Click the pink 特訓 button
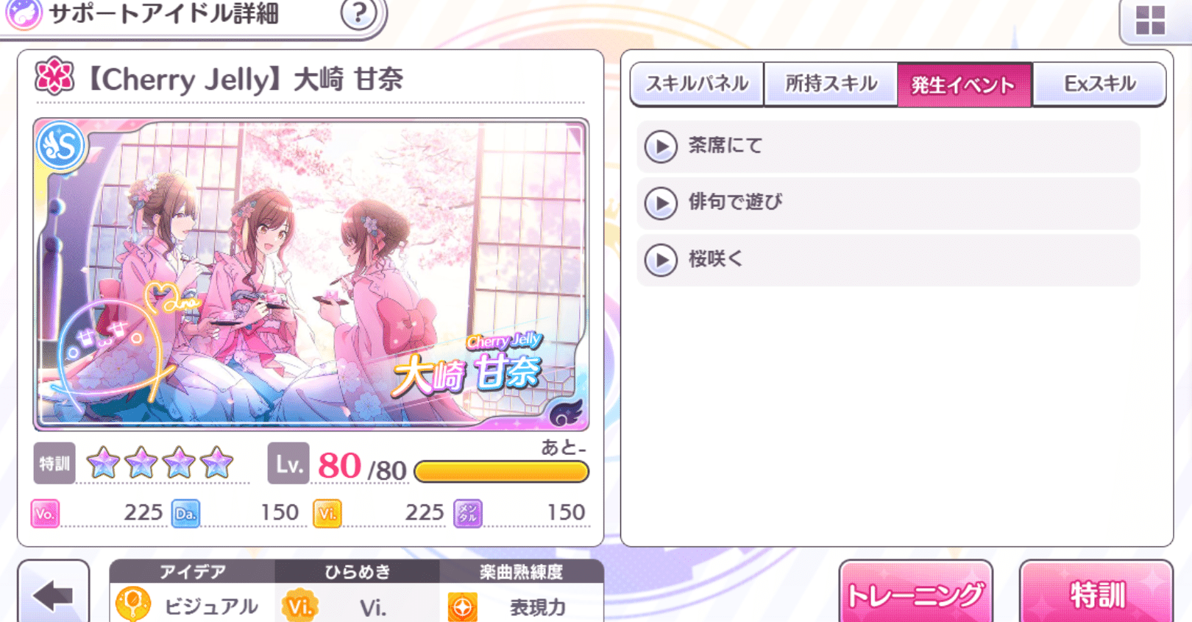The height and width of the screenshot is (622, 1192). pos(1096,593)
